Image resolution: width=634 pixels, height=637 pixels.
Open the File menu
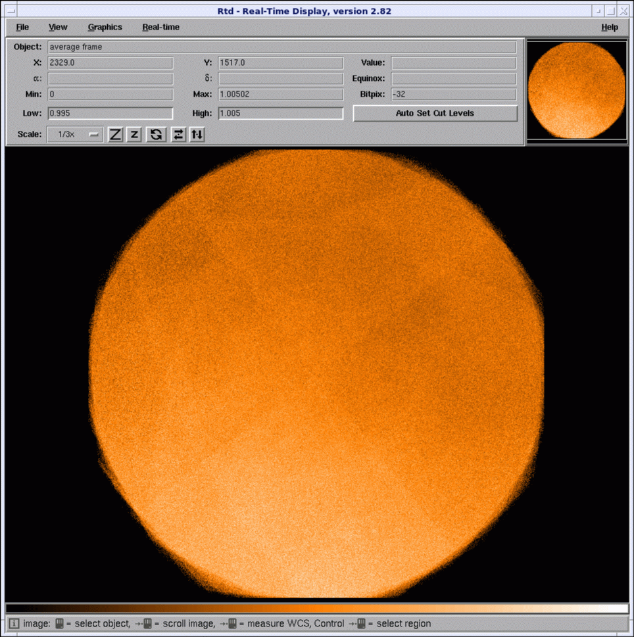point(22,27)
